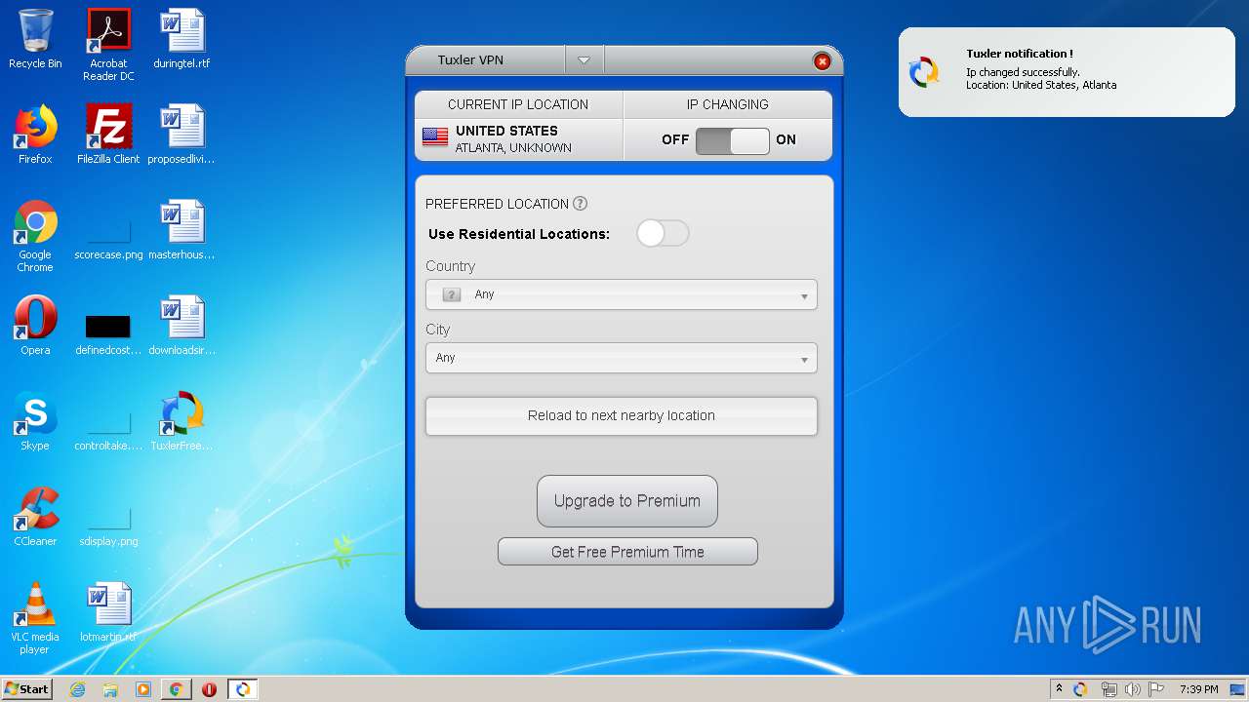Expand Tuxler VPN title menu arrow
Viewport: 1249px width, 702px height.
click(x=584, y=60)
